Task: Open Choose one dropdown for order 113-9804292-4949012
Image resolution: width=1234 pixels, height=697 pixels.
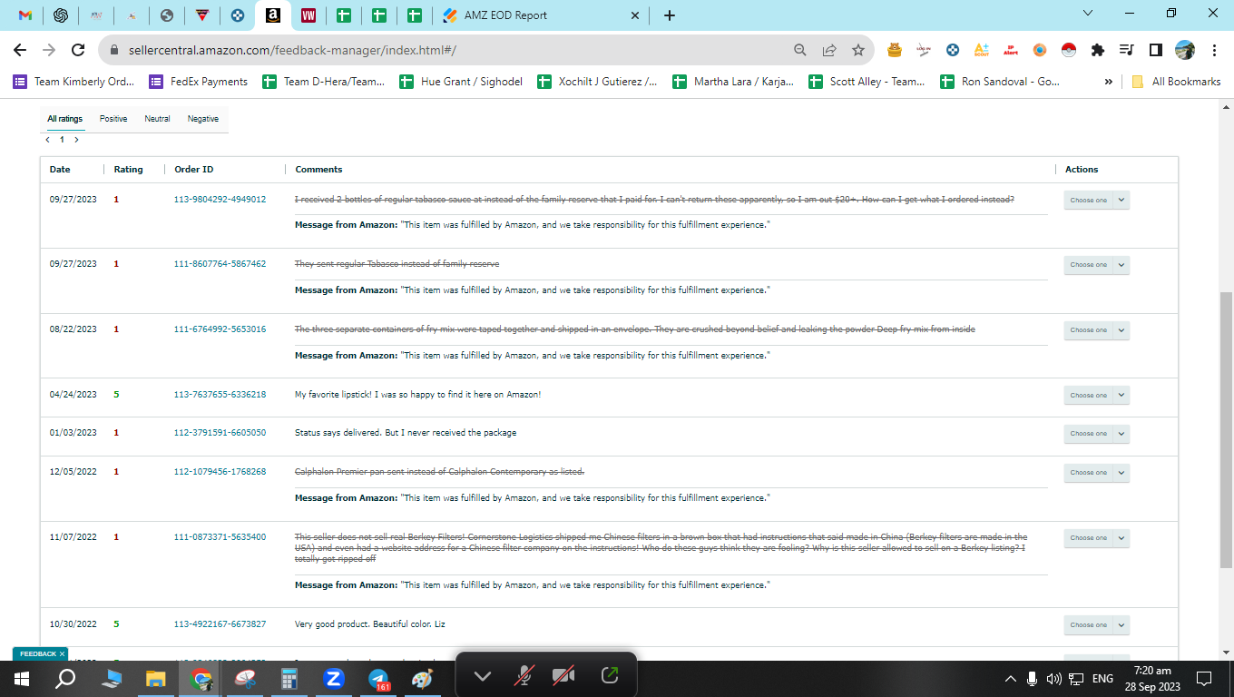Action: [1096, 200]
